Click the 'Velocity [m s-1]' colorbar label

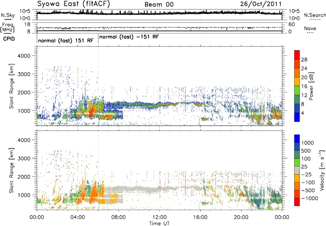coord(322,170)
